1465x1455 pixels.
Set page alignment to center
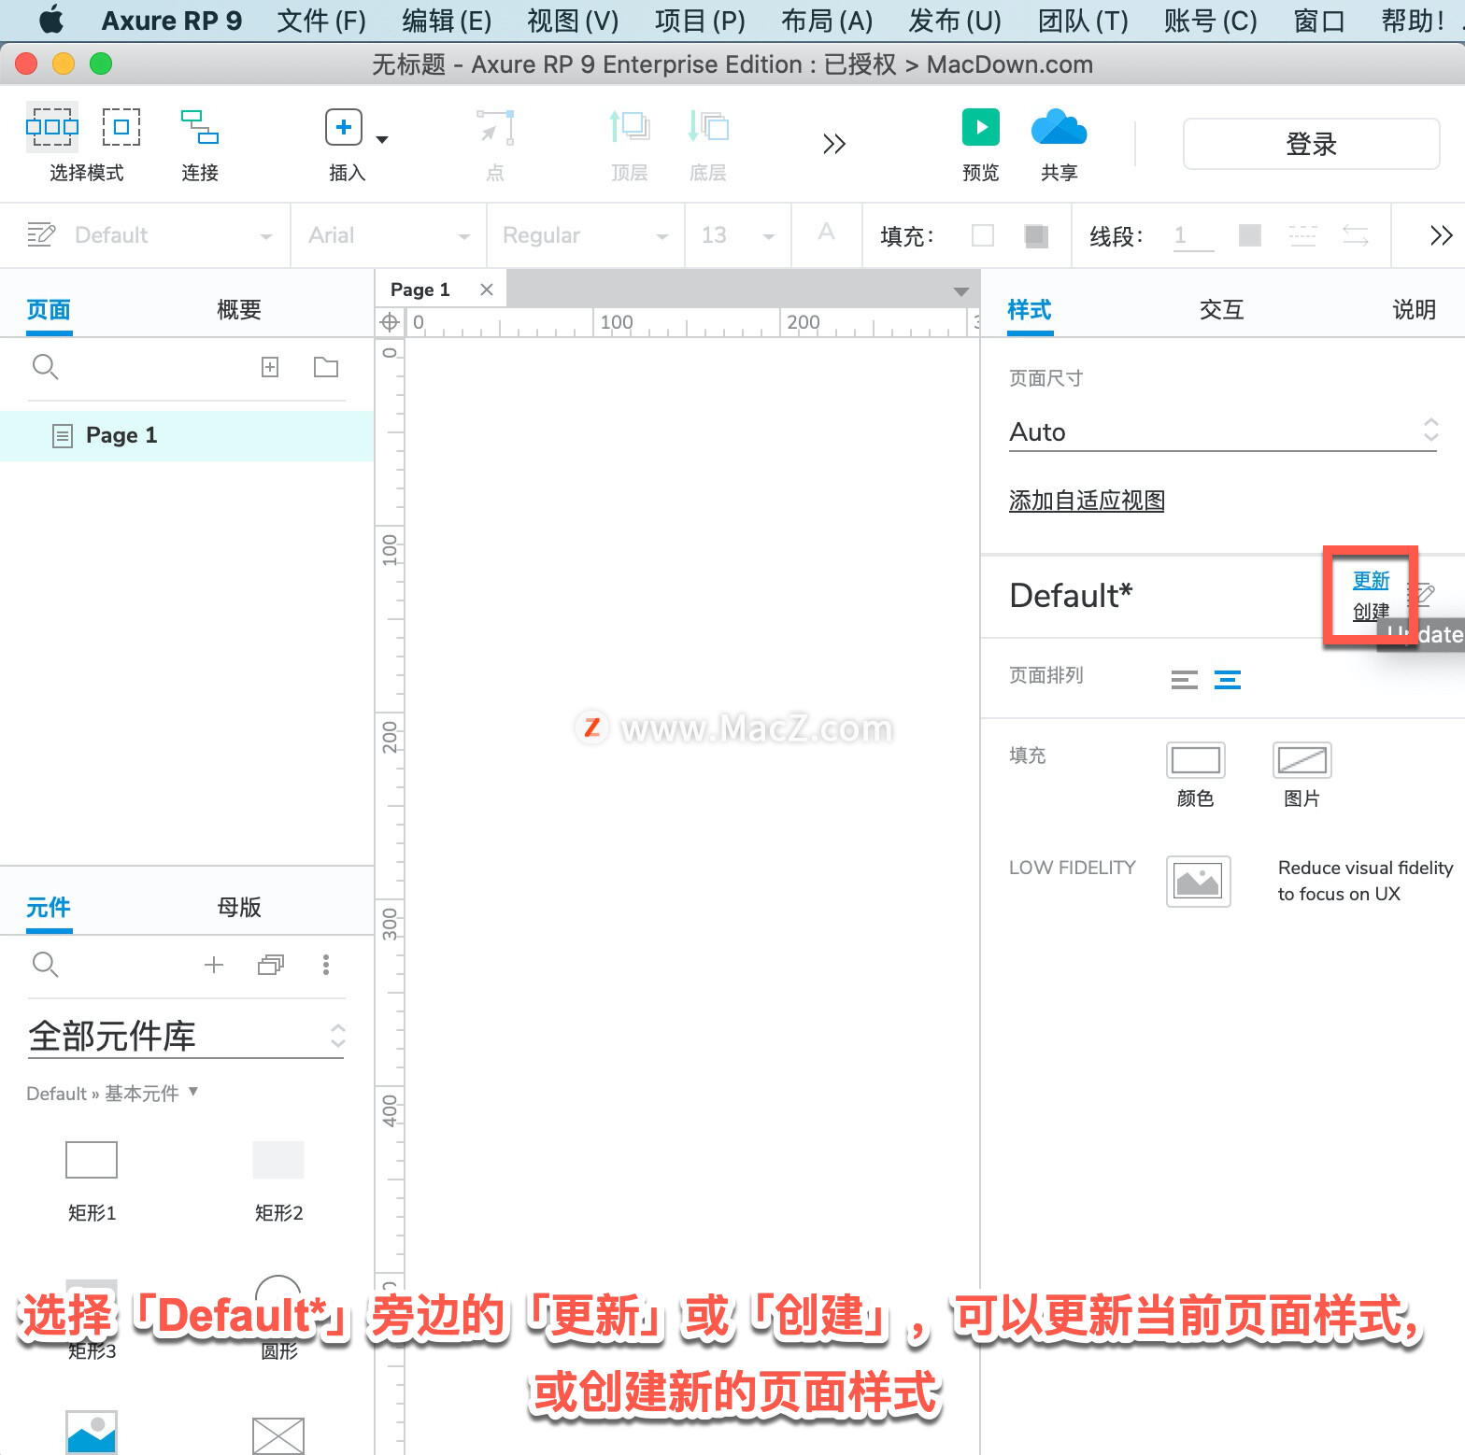pyautogui.click(x=1228, y=679)
